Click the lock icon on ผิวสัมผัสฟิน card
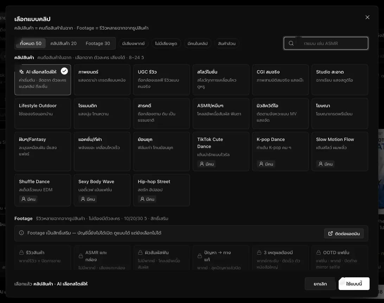384x303 pixels. click(140, 252)
